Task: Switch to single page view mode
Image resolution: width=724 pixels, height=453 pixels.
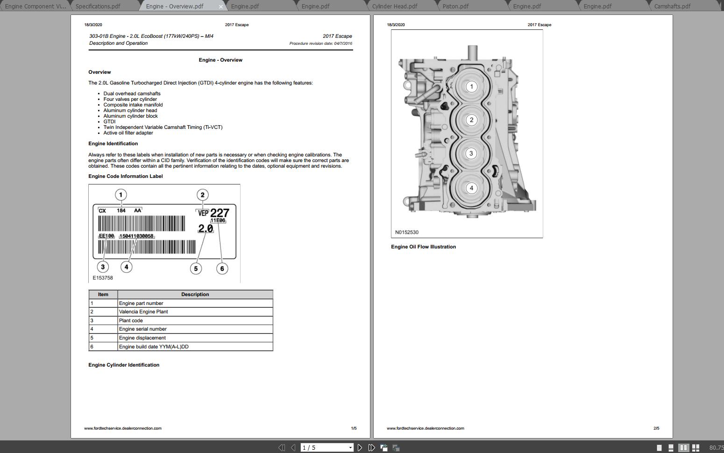Action: tap(659, 447)
